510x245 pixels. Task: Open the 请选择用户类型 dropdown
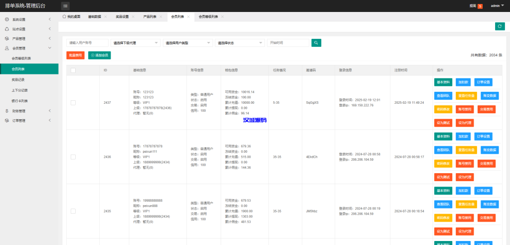coord(189,43)
